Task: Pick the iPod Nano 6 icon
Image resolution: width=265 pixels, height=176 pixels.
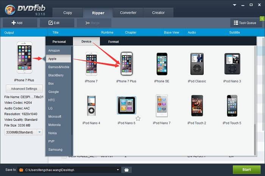Action: (126, 105)
